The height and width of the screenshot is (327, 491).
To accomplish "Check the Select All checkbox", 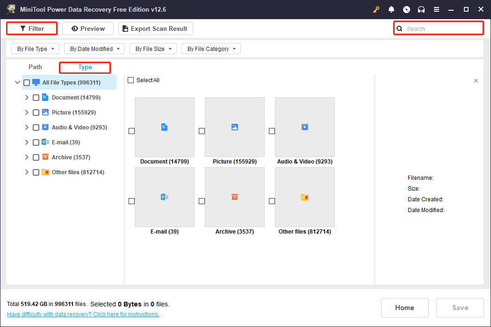I will click(131, 80).
